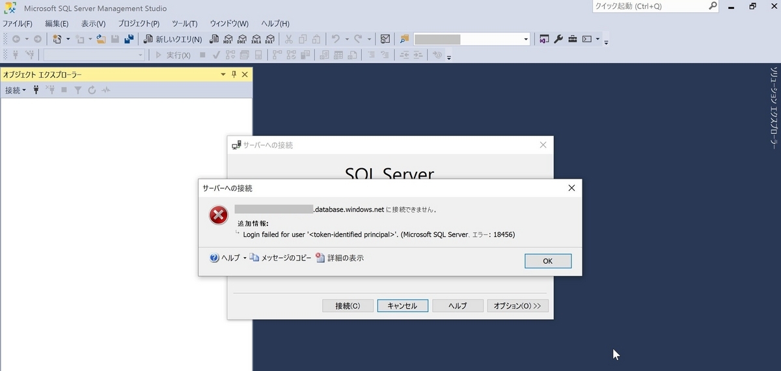
Task: Click the 実行(X) execute button
Action: click(172, 55)
